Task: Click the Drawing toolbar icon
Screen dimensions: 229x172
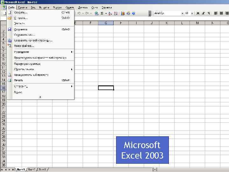Action: [x=128, y=13]
